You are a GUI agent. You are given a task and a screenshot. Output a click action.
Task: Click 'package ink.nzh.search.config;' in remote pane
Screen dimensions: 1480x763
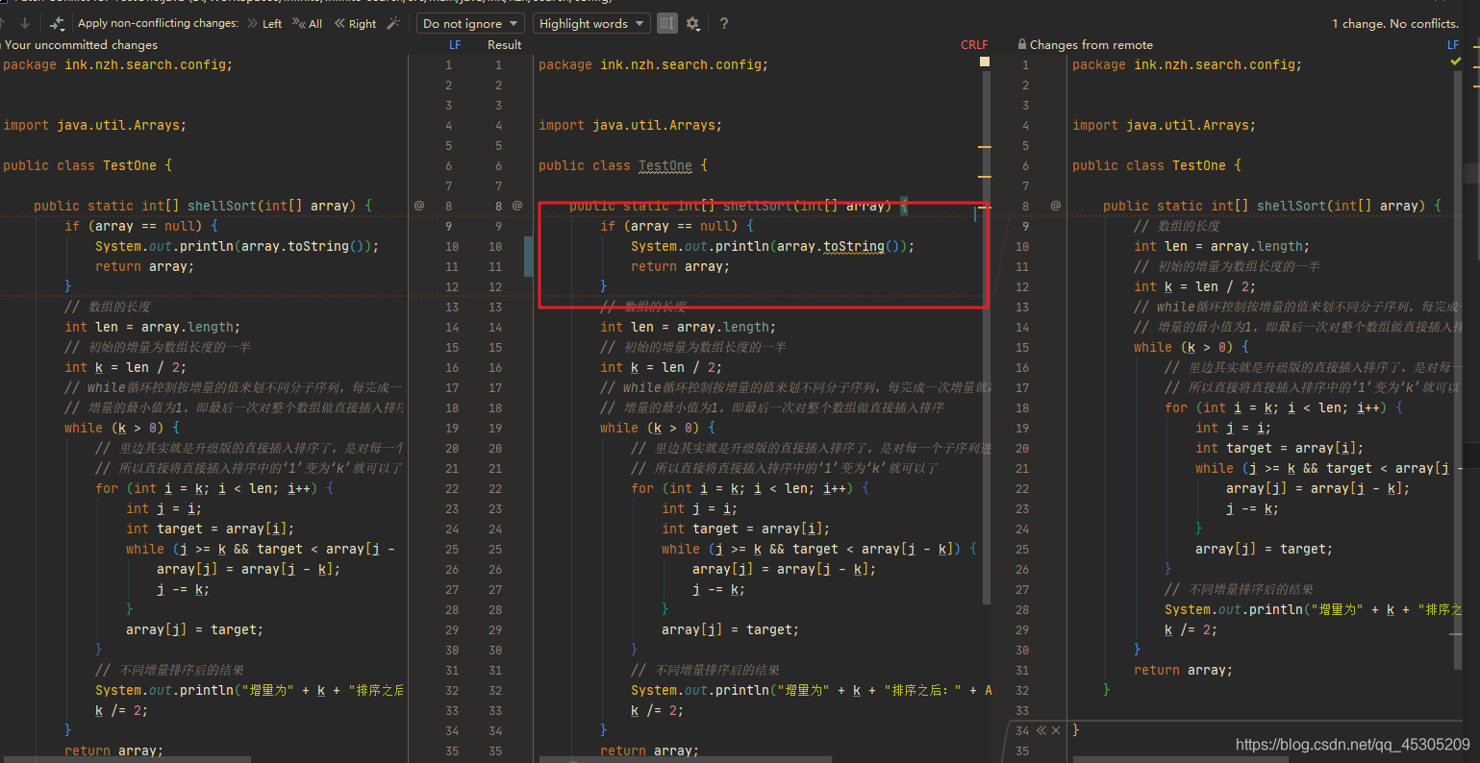pos(1187,64)
